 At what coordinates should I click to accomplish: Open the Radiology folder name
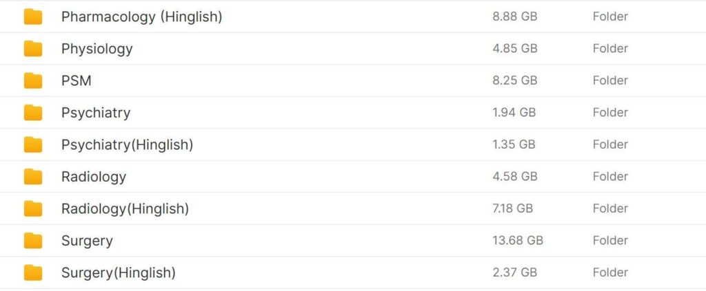coord(93,177)
